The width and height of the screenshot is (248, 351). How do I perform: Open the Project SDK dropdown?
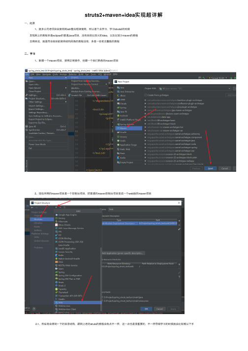point(195,89)
